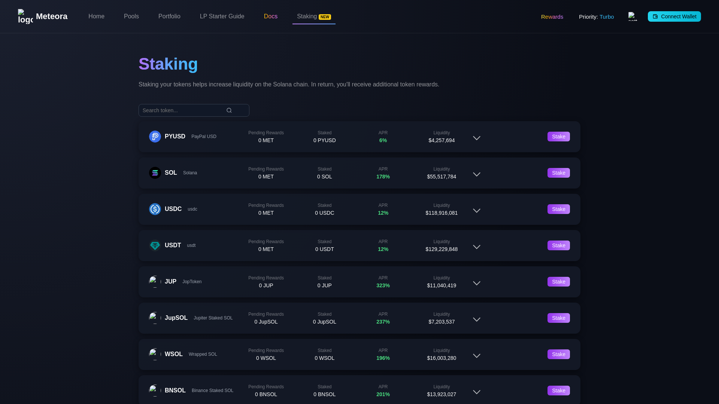Click the PayPal USD token name
Image resolution: width=719 pixels, height=404 pixels.
[x=204, y=137]
